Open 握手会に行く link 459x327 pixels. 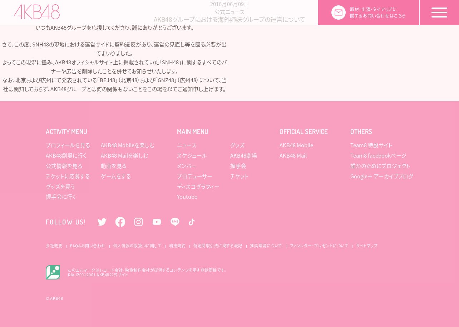61,197
